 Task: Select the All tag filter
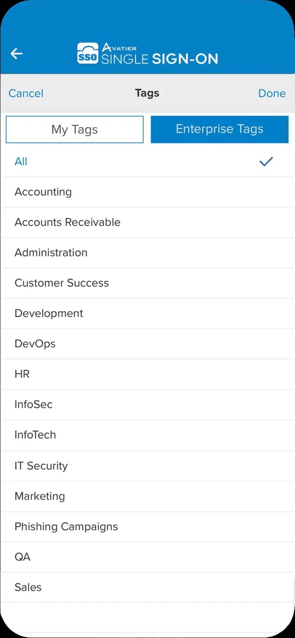click(x=21, y=162)
